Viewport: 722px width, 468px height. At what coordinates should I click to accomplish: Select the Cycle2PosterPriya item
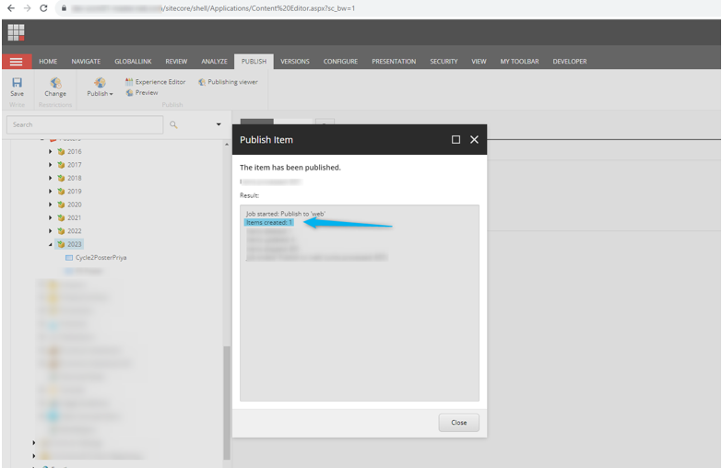click(x=101, y=258)
